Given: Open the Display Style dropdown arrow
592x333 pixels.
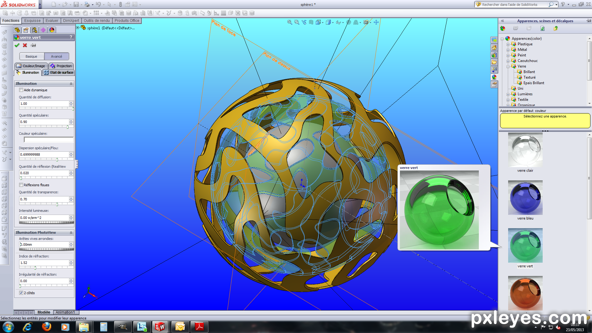Looking at the screenshot, I should pos(333,23).
